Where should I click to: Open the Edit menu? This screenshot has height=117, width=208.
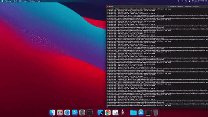tap(20, 1)
